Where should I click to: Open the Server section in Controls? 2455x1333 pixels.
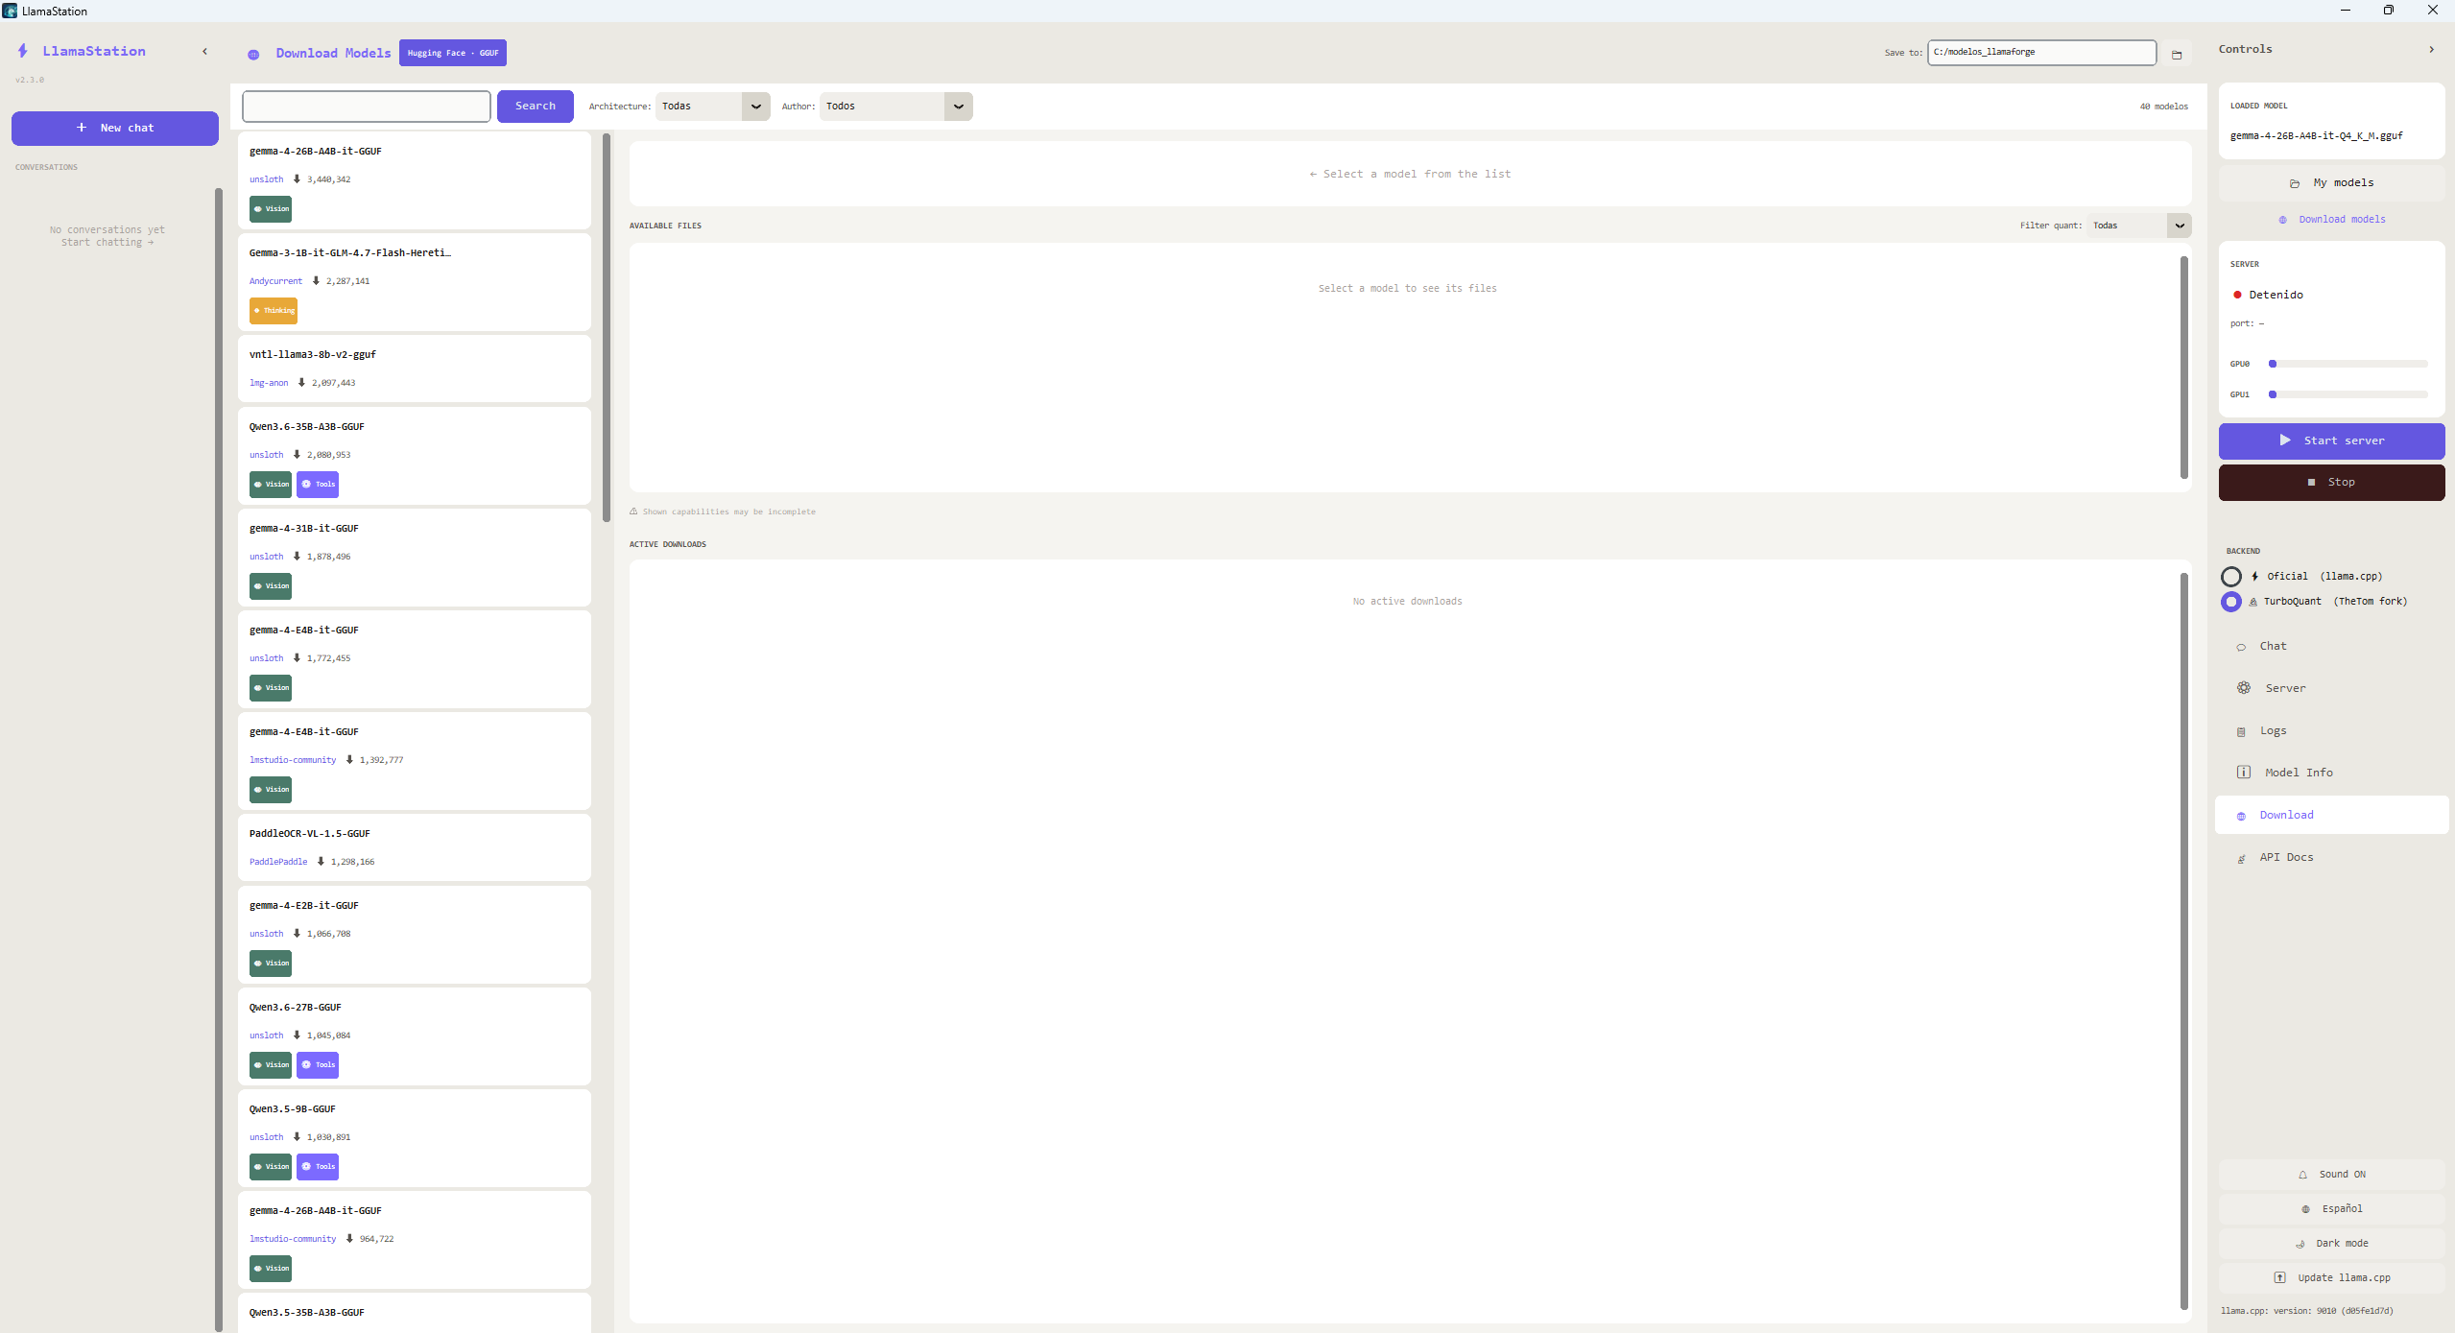[2332, 688]
